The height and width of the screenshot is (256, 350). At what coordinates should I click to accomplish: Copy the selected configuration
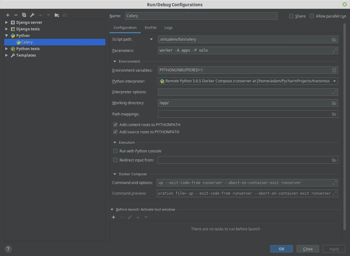[24, 15]
